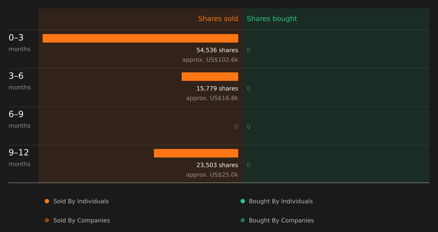This screenshot has width=438, height=232.
Task: Click the striped Sold By Companies legend icon
Action: point(47,220)
